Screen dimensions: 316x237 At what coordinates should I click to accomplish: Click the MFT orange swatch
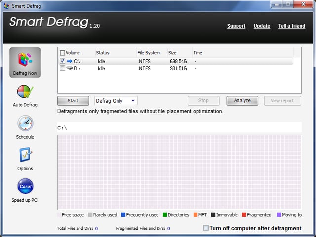click(x=196, y=215)
